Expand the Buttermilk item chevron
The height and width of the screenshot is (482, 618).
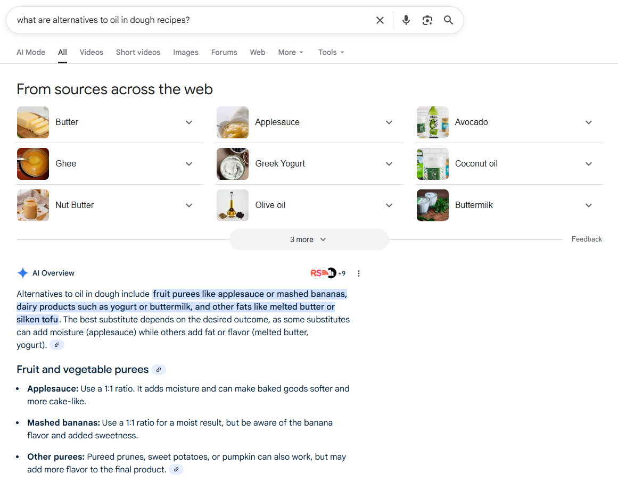[589, 205]
